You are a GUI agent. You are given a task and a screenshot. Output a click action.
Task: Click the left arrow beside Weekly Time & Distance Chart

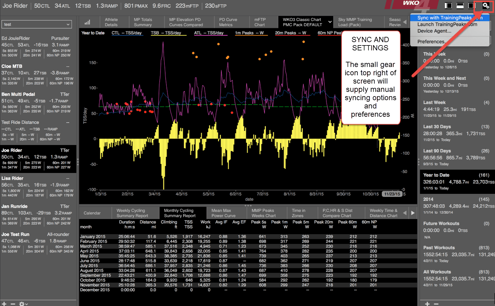[405, 213]
